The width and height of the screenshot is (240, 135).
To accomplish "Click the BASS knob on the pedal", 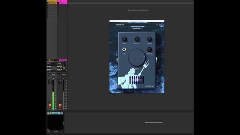I will (x=124, y=39).
